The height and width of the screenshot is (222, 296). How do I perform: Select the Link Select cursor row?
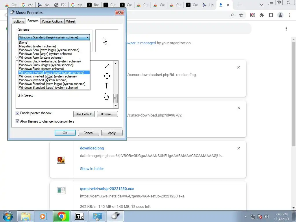[x=64, y=95]
